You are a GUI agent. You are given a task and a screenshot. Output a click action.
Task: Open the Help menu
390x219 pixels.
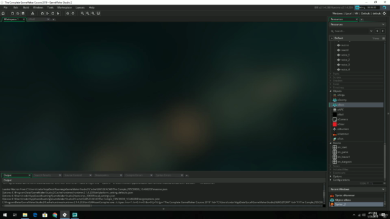coord(91,7)
